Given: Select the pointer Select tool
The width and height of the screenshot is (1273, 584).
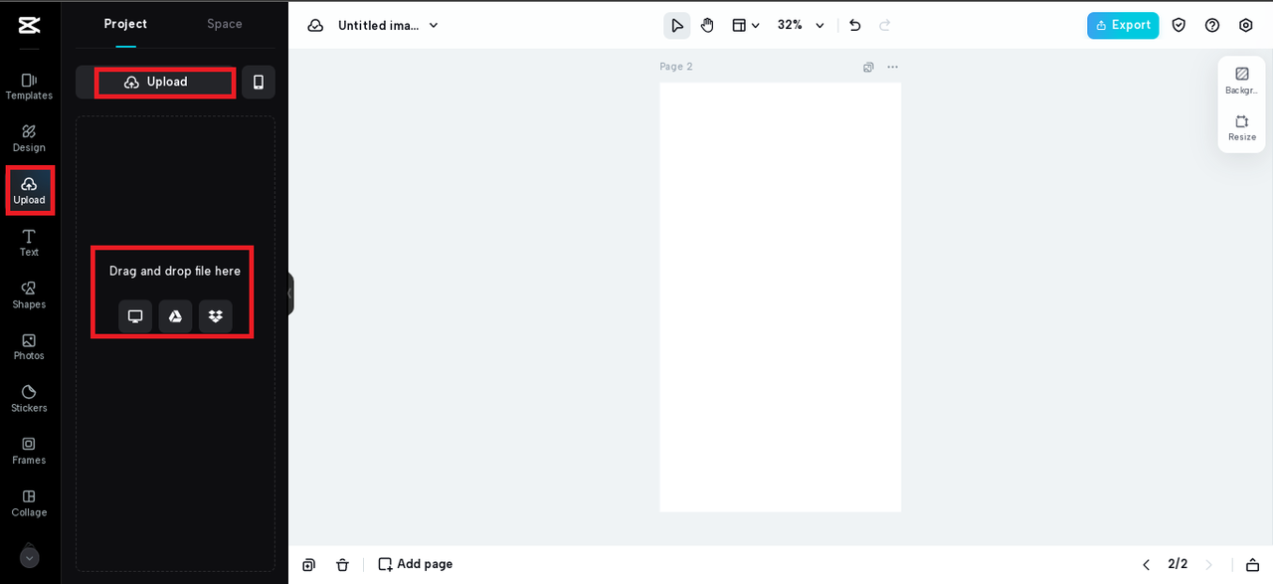Looking at the screenshot, I should point(677,25).
